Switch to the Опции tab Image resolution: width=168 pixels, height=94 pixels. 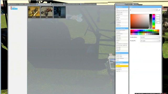[x=135, y=4]
